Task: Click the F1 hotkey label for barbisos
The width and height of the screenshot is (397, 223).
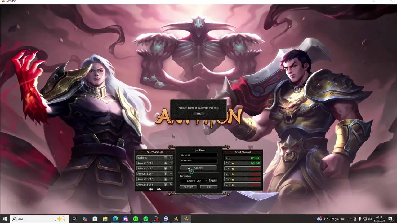Action: click(x=171, y=158)
